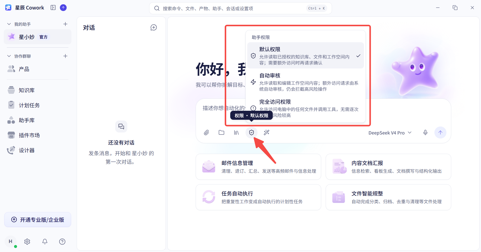This screenshot has height=252, width=481.
Task: Click the 文件智能规整 card
Action: (388, 197)
